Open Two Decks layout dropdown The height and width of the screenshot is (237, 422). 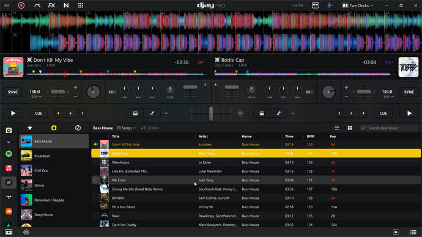(x=358, y=5)
